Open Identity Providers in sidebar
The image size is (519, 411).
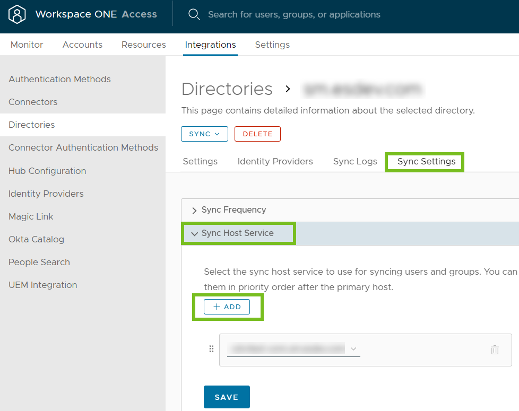(x=46, y=194)
